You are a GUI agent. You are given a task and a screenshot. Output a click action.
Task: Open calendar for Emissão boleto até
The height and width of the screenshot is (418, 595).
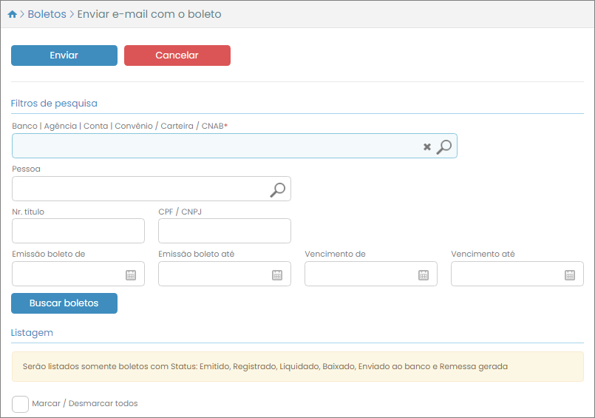click(x=277, y=274)
